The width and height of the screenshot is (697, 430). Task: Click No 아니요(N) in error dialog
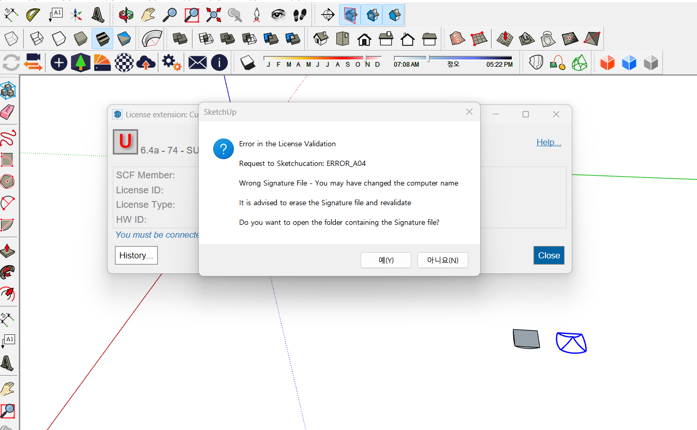[443, 260]
